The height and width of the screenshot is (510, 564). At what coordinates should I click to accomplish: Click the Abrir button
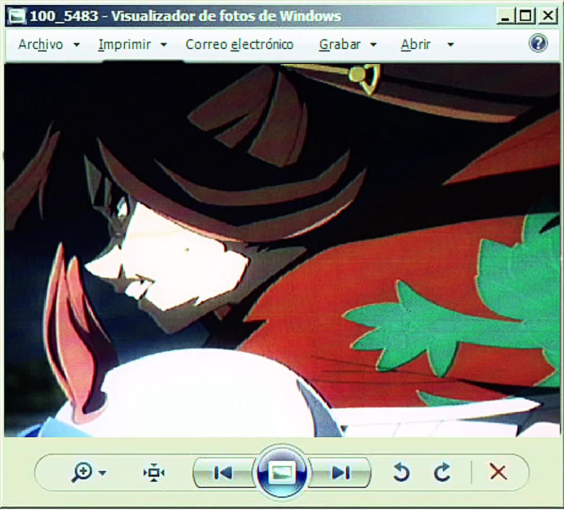(x=416, y=44)
